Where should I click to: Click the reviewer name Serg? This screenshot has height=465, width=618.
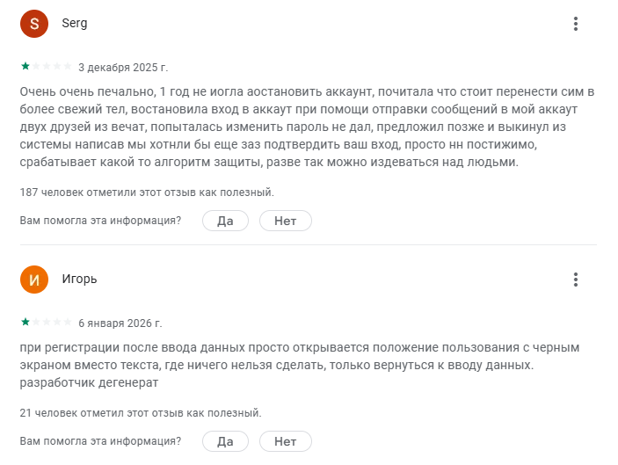[x=75, y=24]
